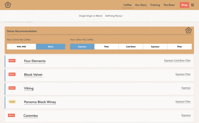Open the Caramba coffee
199x123 pixels.
pos(31,116)
